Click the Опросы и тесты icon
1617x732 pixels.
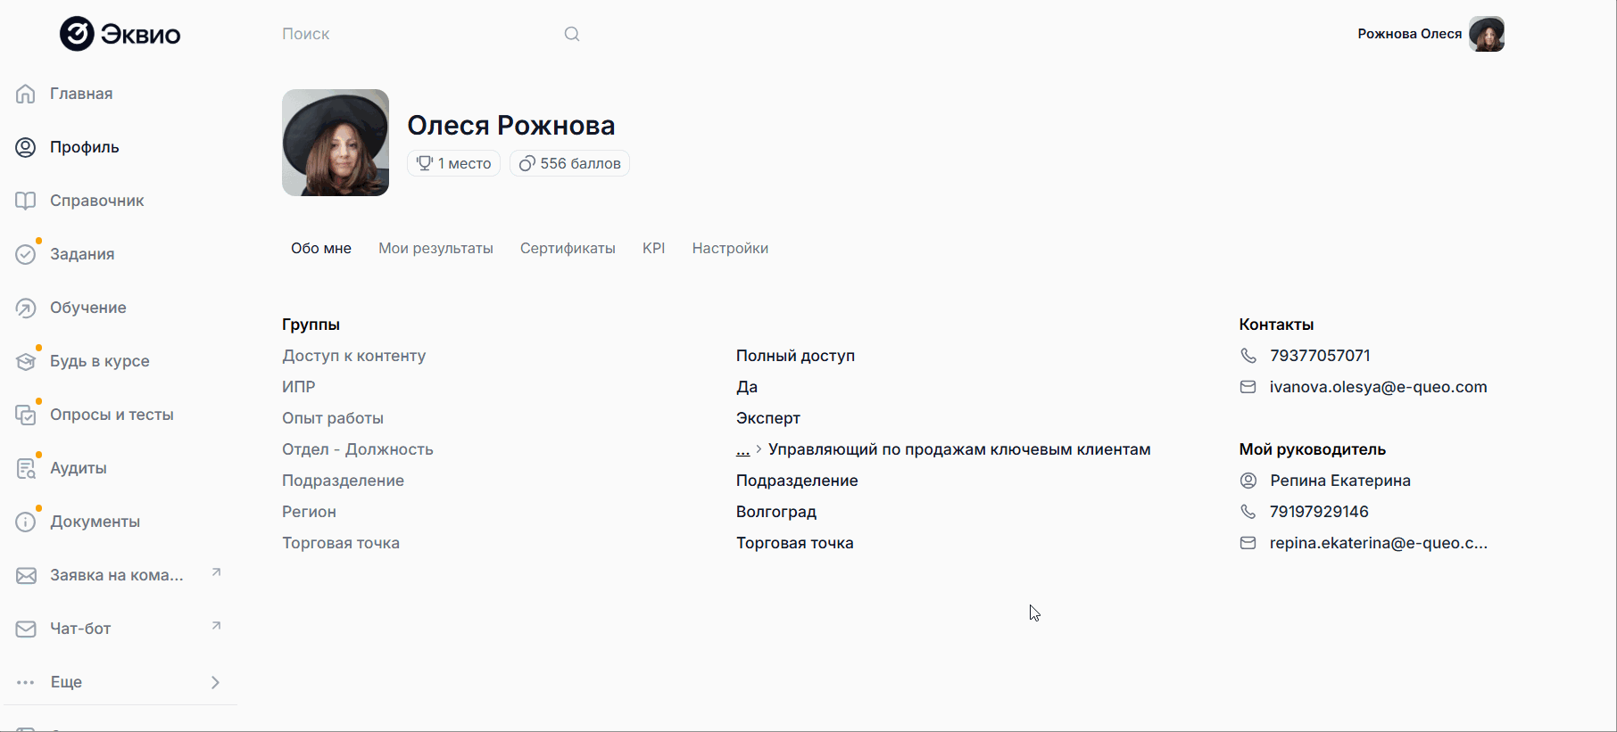point(26,415)
